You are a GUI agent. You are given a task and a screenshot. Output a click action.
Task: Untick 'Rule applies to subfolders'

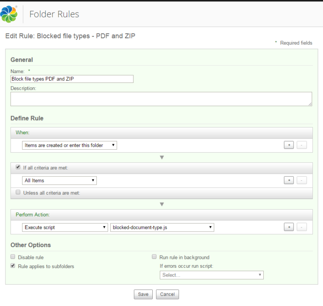pos(13,266)
